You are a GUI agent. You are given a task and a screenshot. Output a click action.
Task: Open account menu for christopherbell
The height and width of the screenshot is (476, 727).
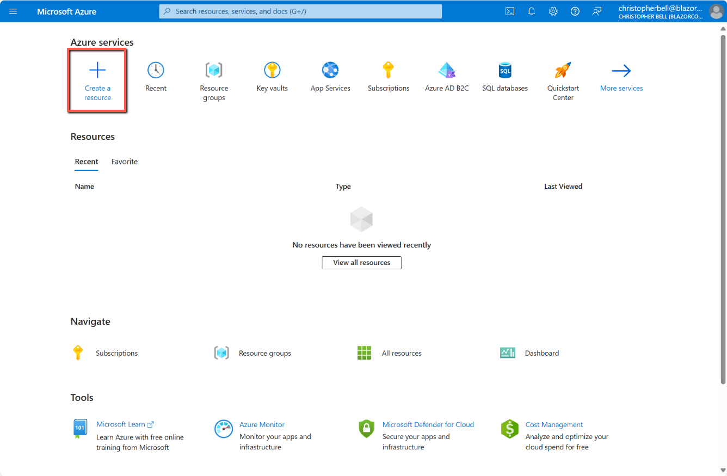[670, 11]
